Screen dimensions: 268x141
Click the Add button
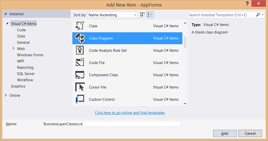(225, 133)
